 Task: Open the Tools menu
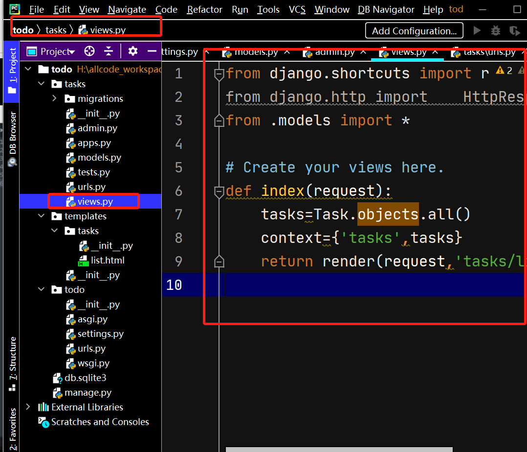(268, 9)
